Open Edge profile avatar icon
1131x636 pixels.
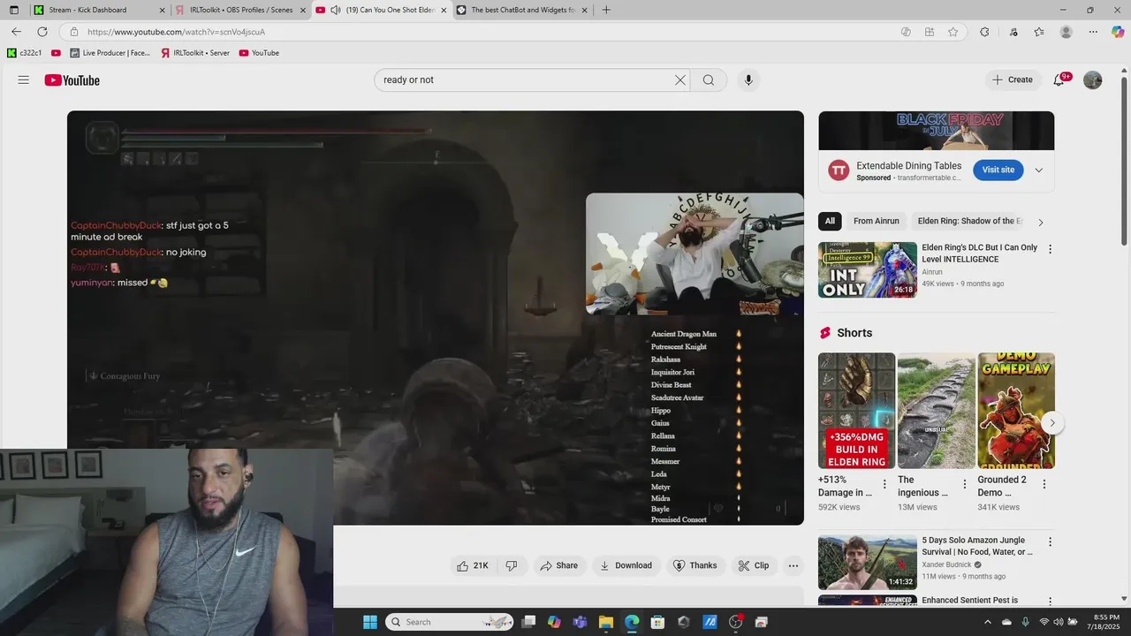click(1066, 32)
